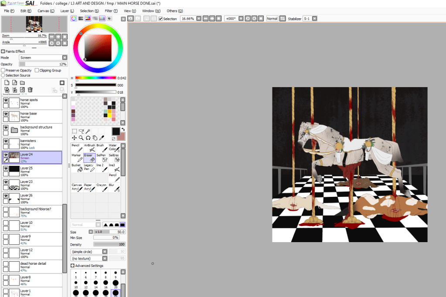Enable the Preserve Opacity checkbox
Screen dimensions: 446x297
point(3,70)
